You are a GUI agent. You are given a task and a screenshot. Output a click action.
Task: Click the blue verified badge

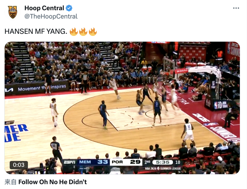click(x=69, y=8)
